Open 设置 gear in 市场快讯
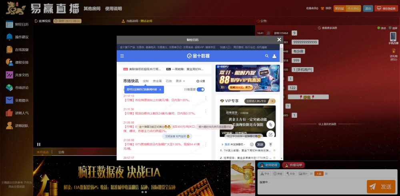Screen dimensions: 400x196 click(x=200, y=81)
